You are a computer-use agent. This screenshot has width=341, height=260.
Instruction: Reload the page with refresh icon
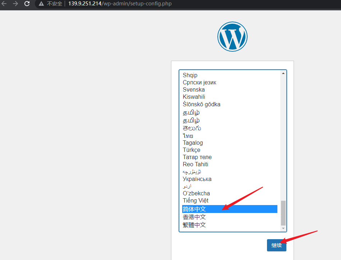pyautogui.click(x=27, y=4)
